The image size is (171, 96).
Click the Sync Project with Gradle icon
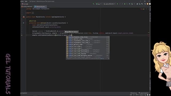pyautogui.click(x=137, y=4)
